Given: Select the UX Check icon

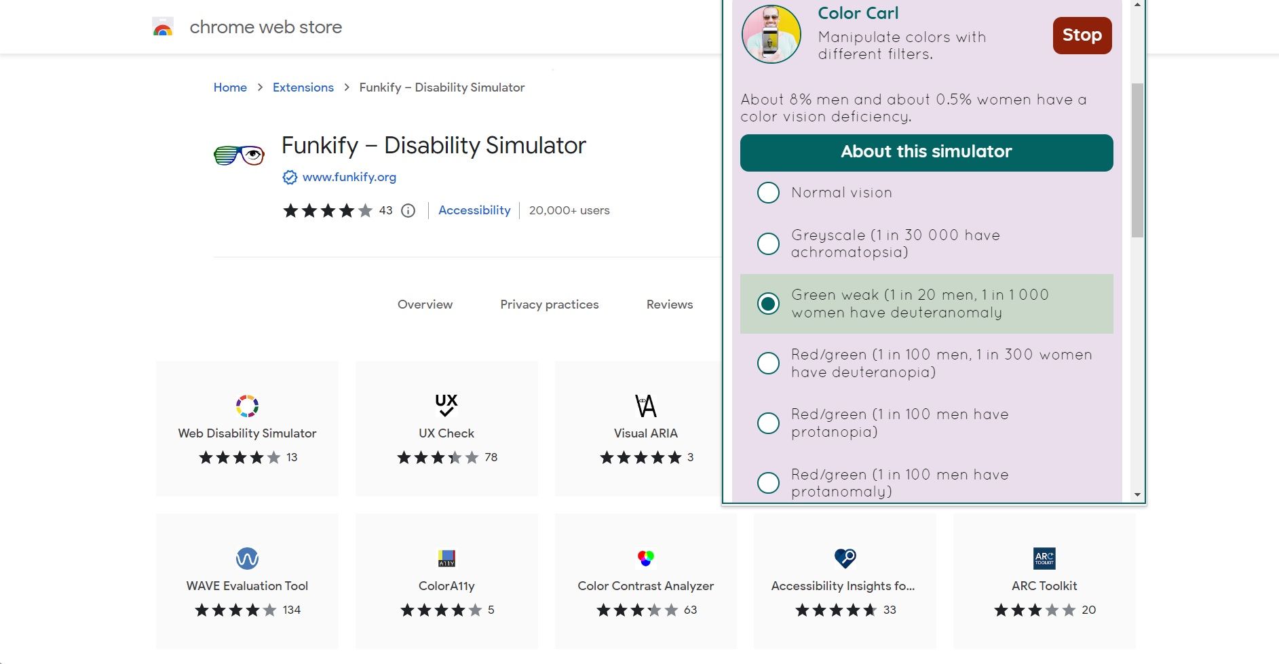Looking at the screenshot, I should (x=446, y=405).
